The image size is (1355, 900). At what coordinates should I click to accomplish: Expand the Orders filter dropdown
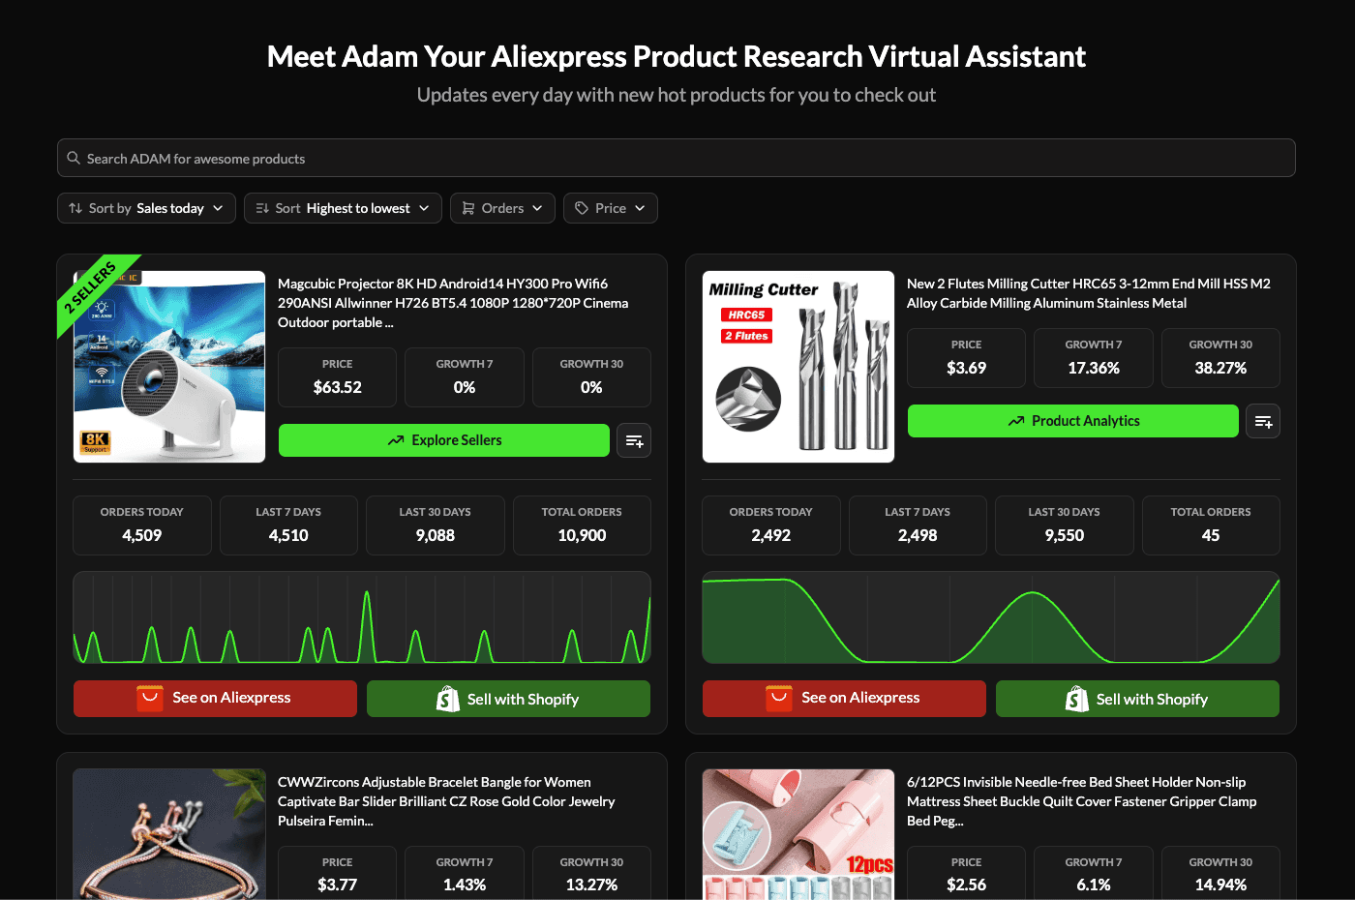(502, 207)
